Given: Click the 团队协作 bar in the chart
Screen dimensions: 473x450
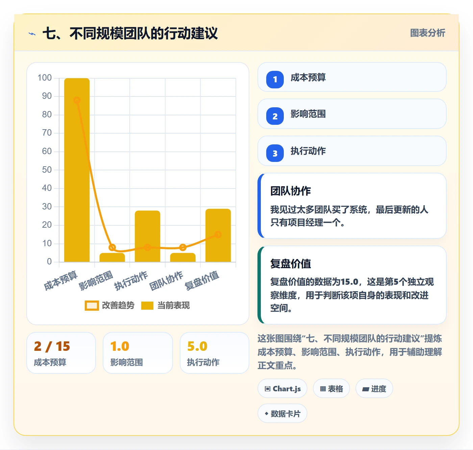Looking at the screenshot, I should (x=183, y=257).
